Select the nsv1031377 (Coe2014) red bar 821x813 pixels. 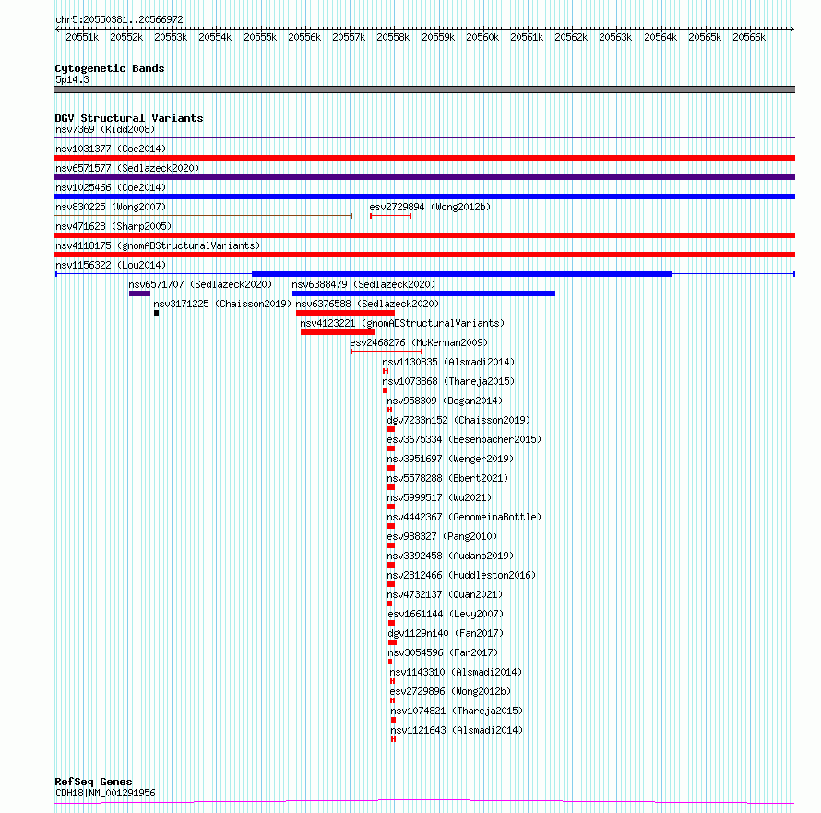tap(424, 158)
